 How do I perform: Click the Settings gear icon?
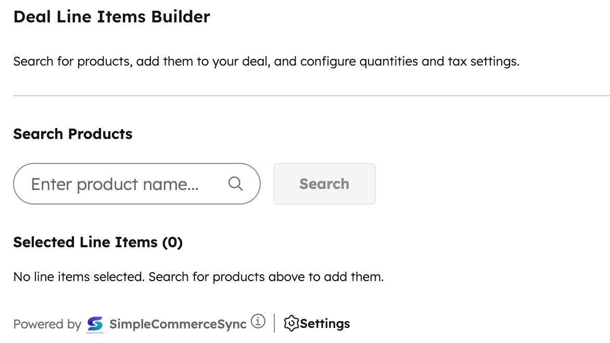(x=291, y=323)
